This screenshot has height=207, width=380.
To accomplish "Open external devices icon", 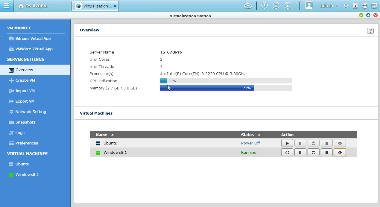I will point(276,6).
